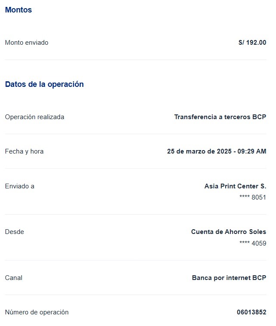The image size is (276, 326).
Task: Select the Operación realizada label
Action: coord(34,117)
